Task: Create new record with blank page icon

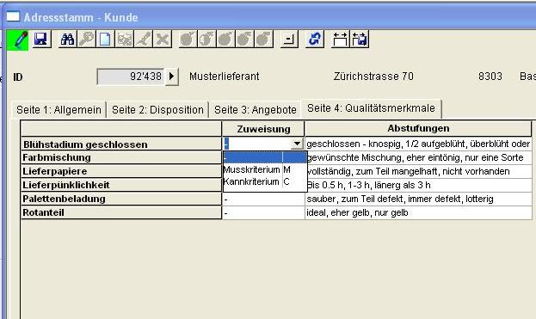Action: (105, 40)
